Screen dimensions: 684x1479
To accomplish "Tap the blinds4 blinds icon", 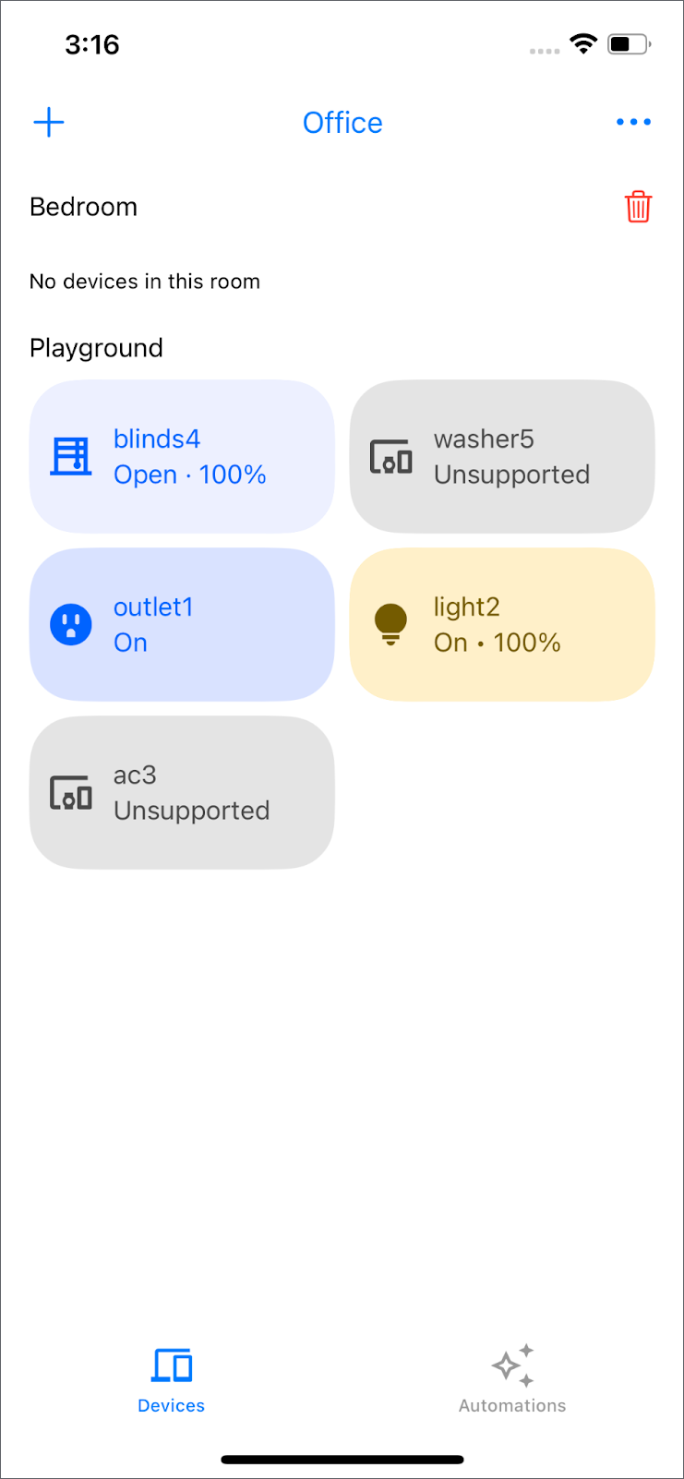I will [x=71, y=456].
